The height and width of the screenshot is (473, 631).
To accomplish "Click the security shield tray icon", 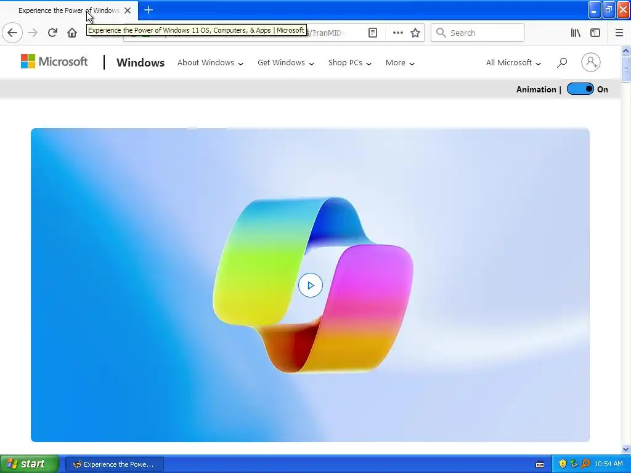I will pos(563,464).
